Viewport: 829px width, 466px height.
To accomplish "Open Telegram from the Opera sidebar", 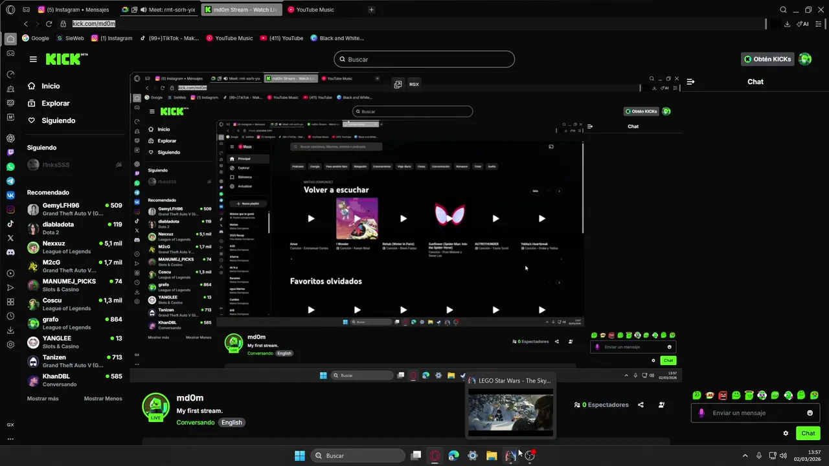I will pyautogui.click(x=10, y=181).
